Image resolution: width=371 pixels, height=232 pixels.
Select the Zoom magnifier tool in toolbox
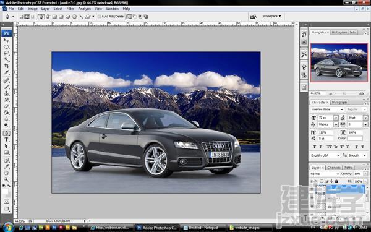coord(6,179)
